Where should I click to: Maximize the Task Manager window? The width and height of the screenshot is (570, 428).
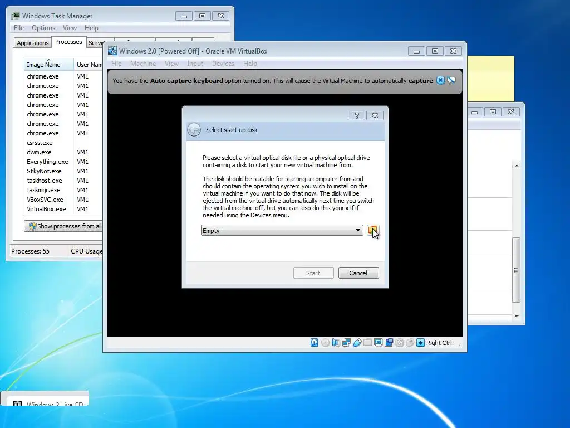[202, 16]
